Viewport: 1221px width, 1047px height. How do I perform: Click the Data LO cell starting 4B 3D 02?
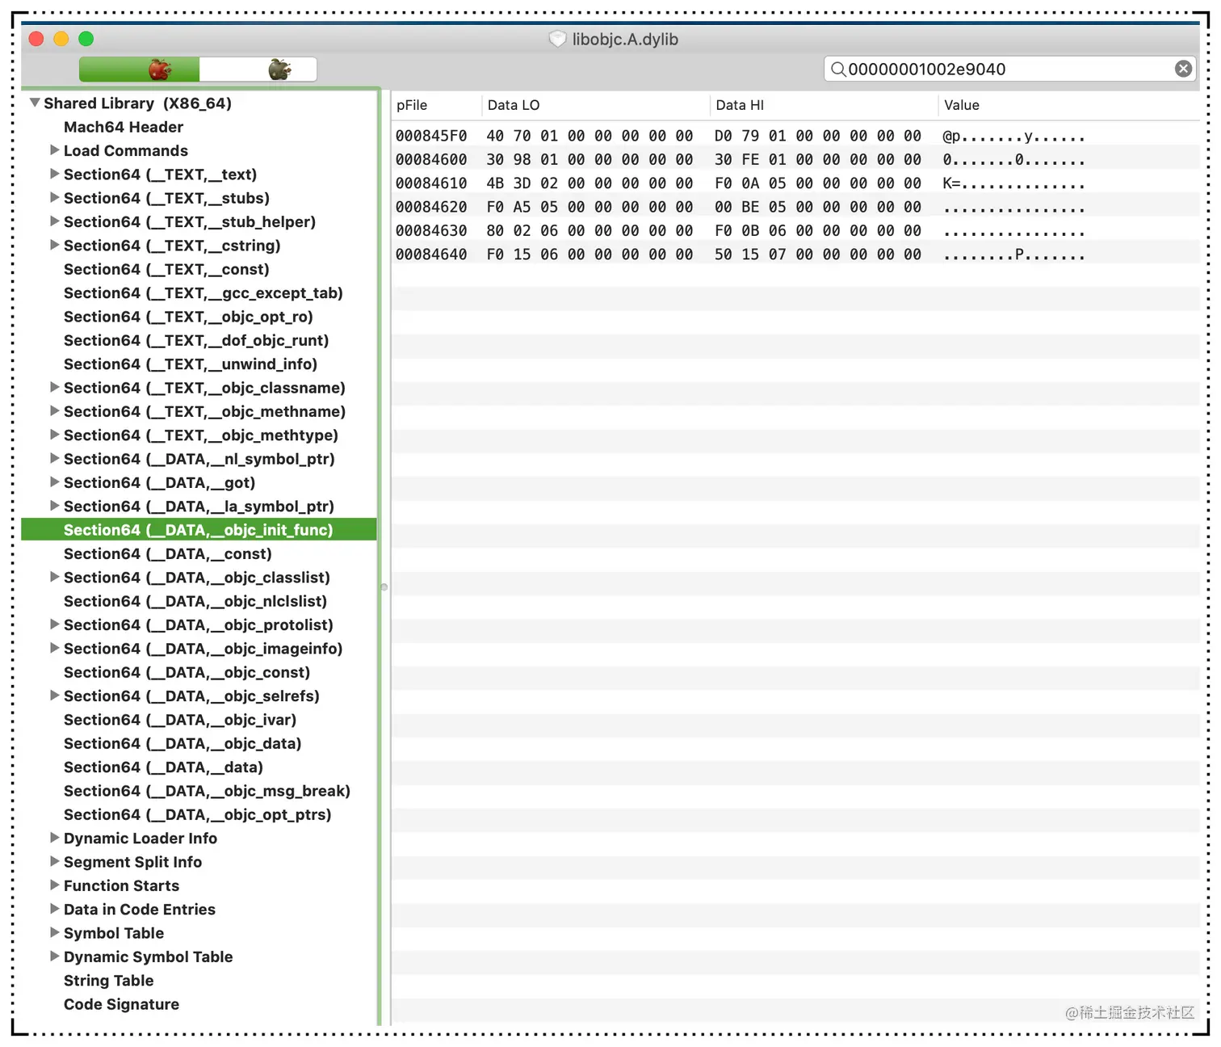590,183
